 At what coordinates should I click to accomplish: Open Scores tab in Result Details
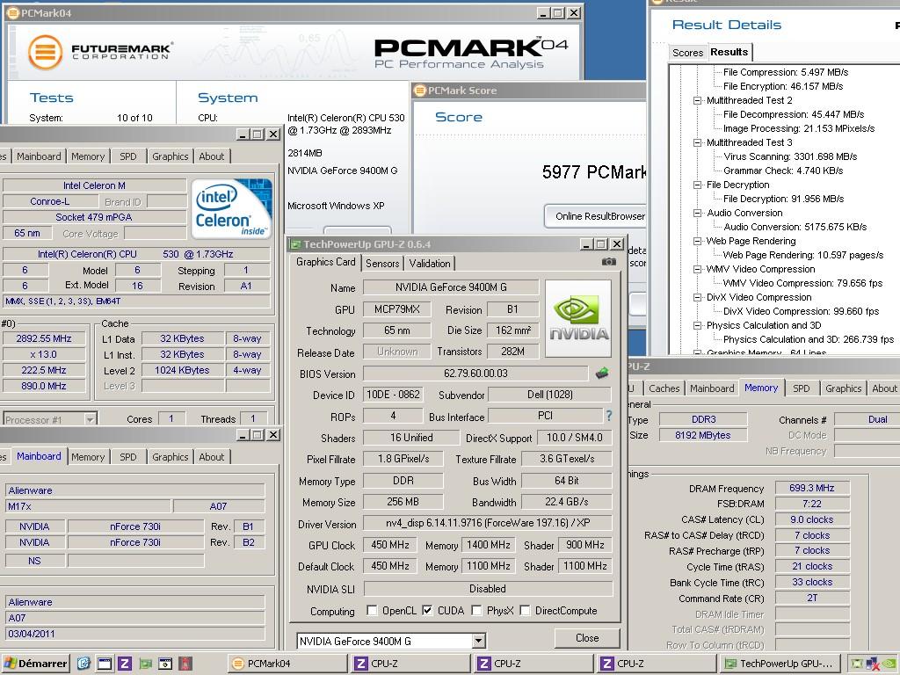tap(687, 53)
